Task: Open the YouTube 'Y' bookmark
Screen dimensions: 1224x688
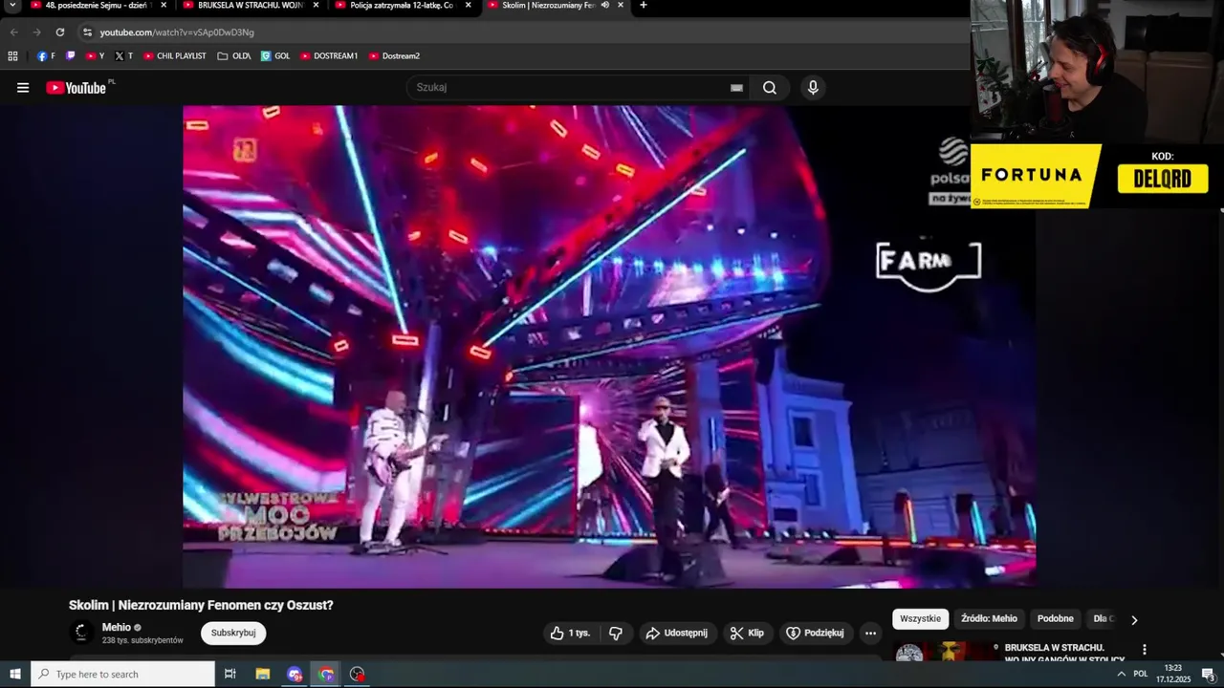Action: [96, 56]
